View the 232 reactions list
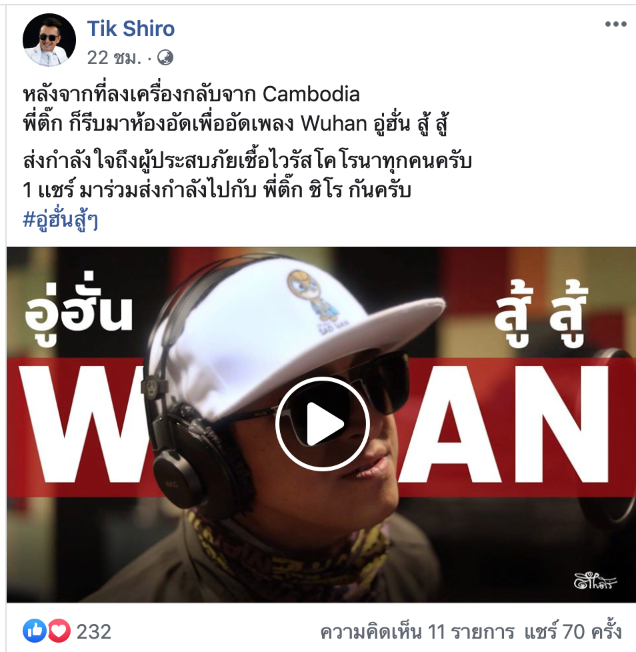Screen dimensions: 636x652 [94, 632]
